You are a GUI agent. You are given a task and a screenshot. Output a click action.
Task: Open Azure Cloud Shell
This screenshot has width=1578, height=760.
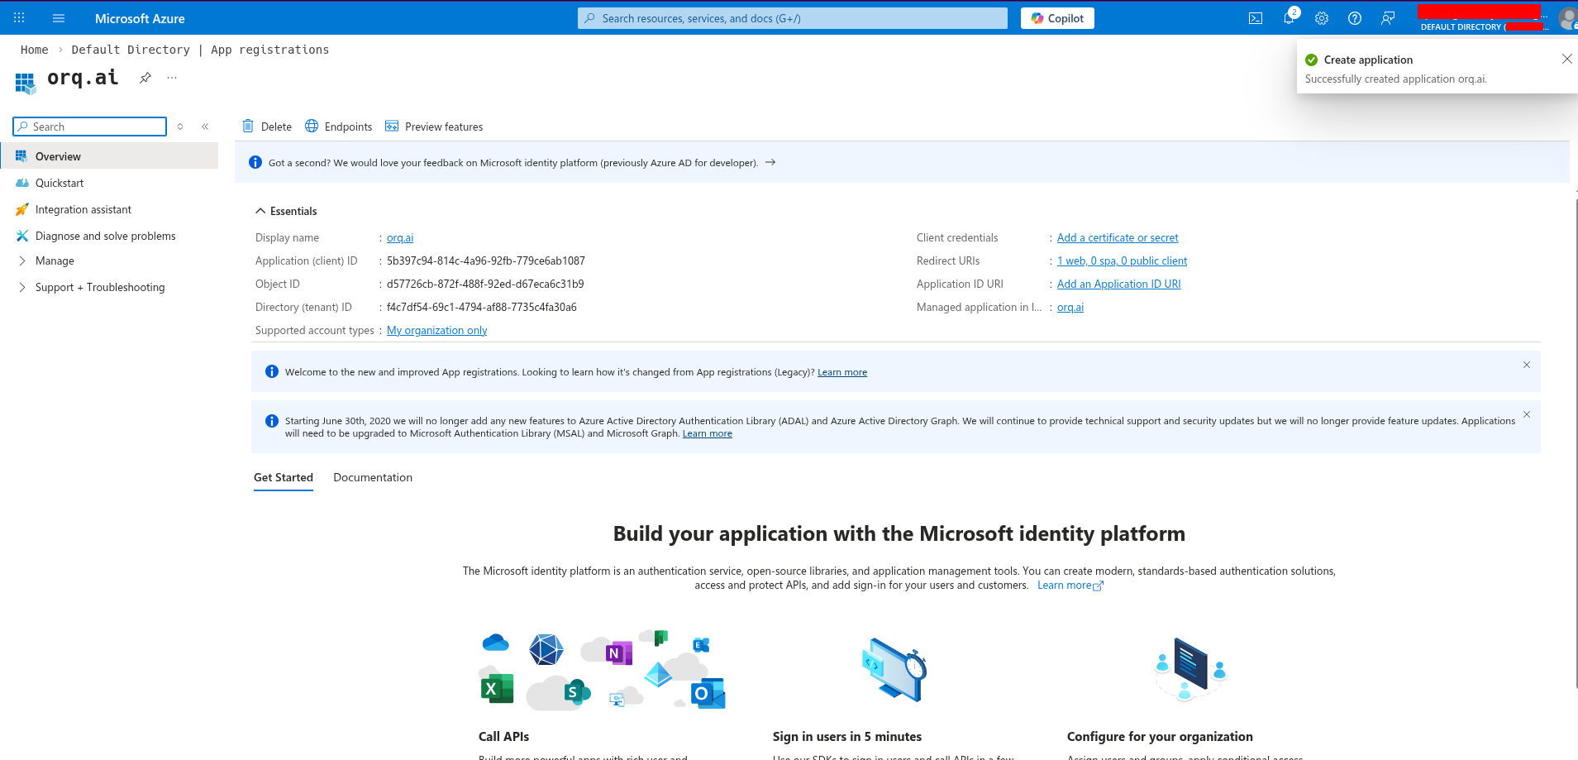1255,17
